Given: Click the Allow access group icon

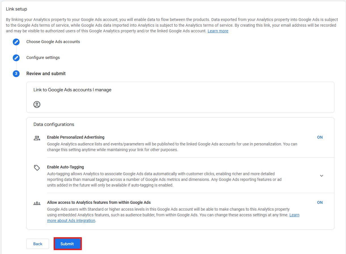Looking at the screenshot, I should point(37,203).
